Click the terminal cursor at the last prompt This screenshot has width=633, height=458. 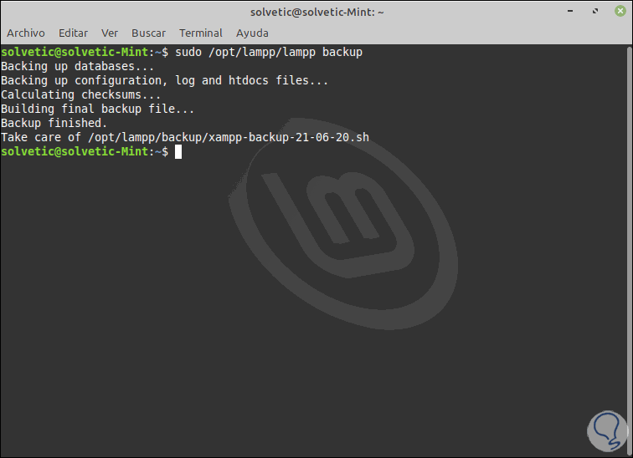[178, 152]
